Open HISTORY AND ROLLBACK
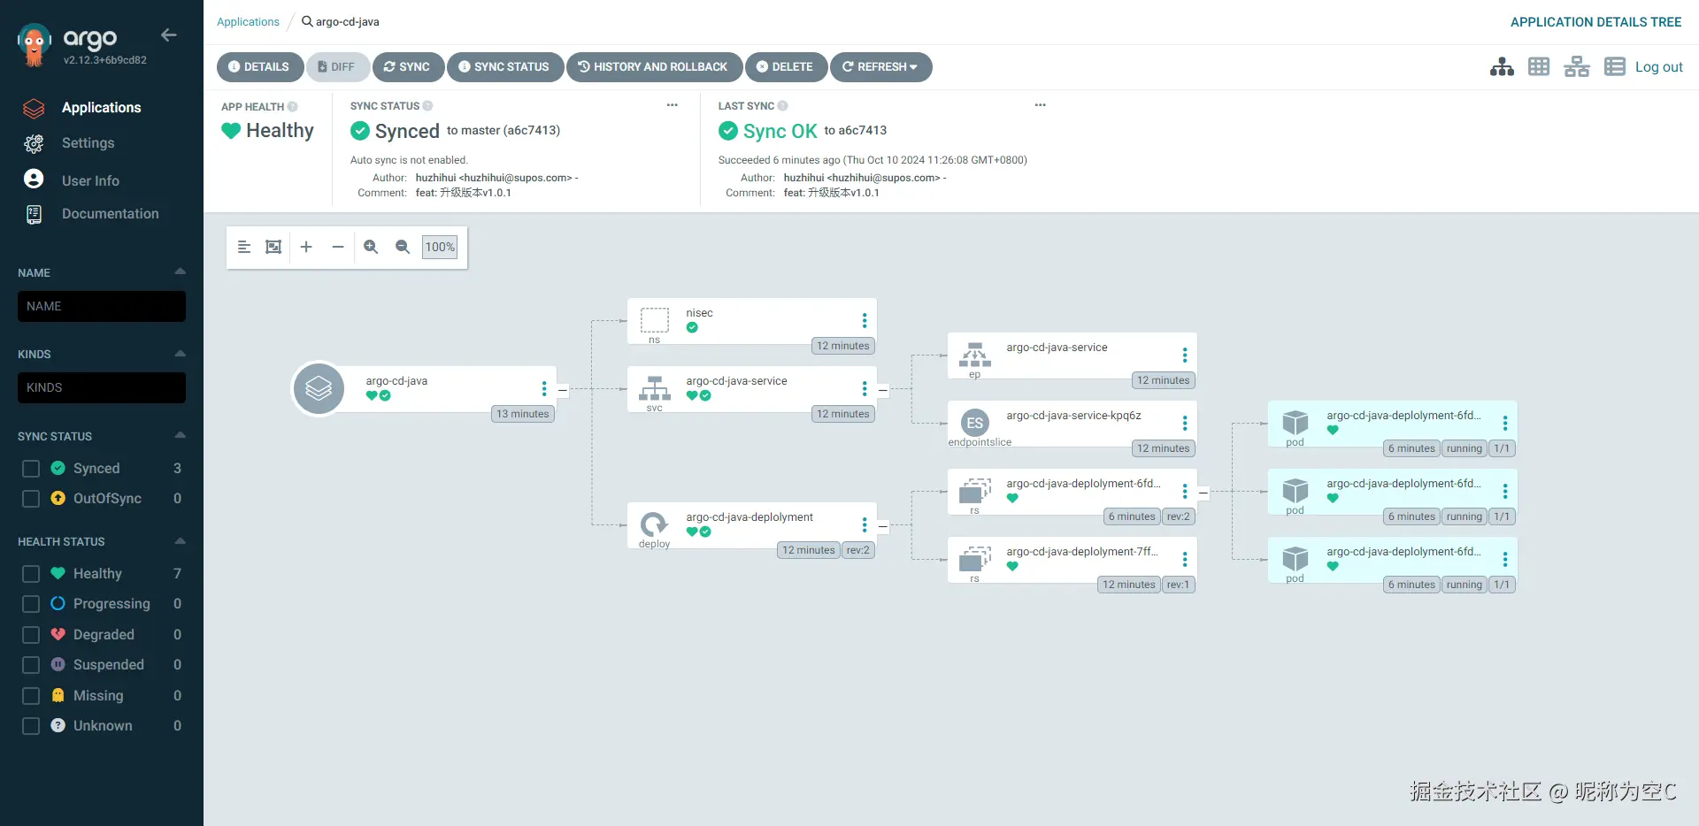 655,67
